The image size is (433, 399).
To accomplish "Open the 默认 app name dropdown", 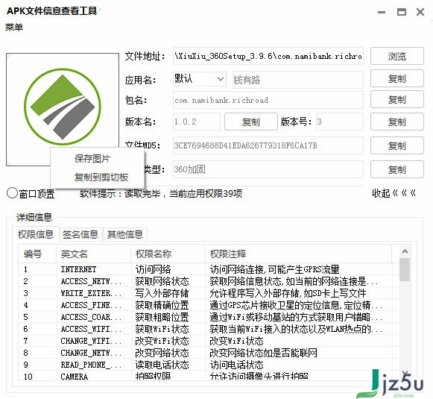I will click(200, 79).
